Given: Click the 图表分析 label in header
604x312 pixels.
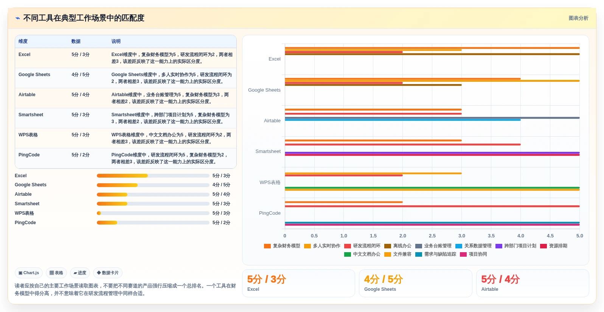Looking at the screenshot, I should click(578, 18).
